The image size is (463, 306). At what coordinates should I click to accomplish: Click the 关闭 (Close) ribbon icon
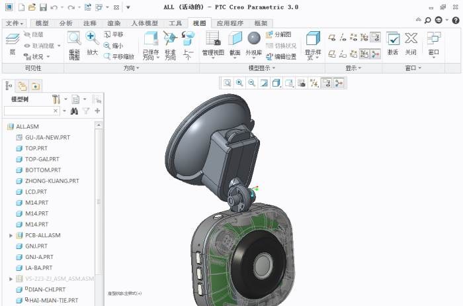point(411,44)
